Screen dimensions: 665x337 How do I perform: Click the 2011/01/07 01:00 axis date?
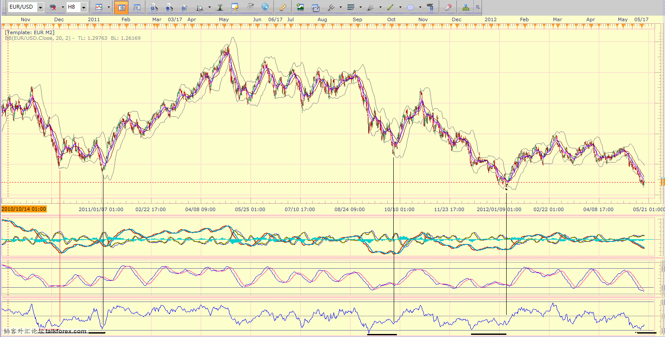pos(101,209)
